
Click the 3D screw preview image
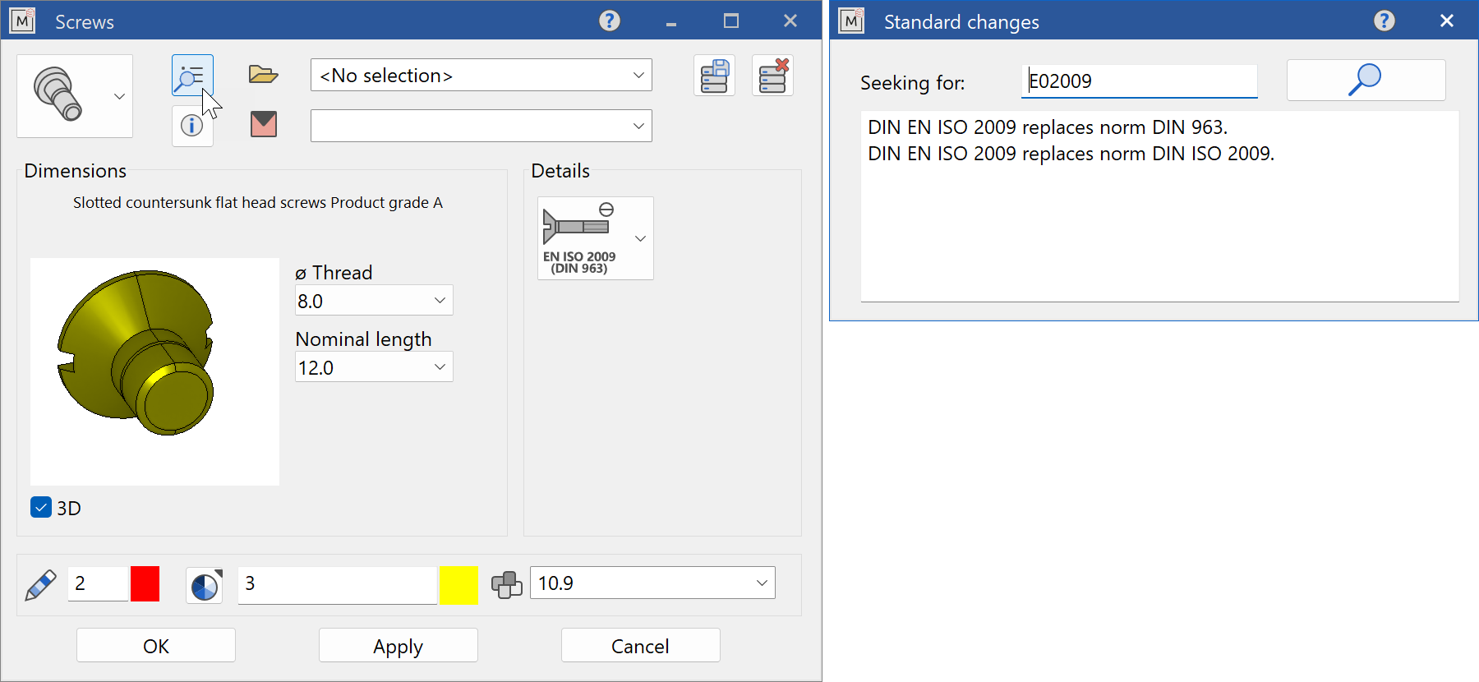click(155, 371)
